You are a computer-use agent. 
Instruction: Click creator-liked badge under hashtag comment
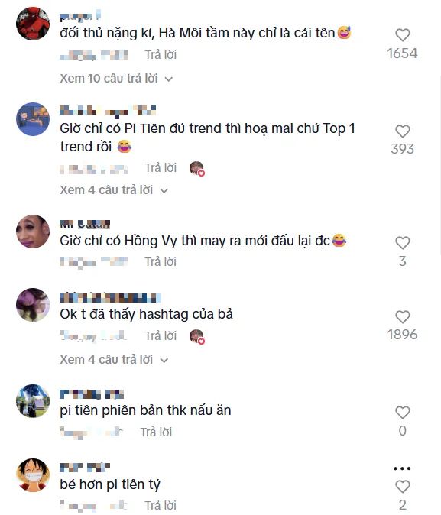[x=197, y=337]
